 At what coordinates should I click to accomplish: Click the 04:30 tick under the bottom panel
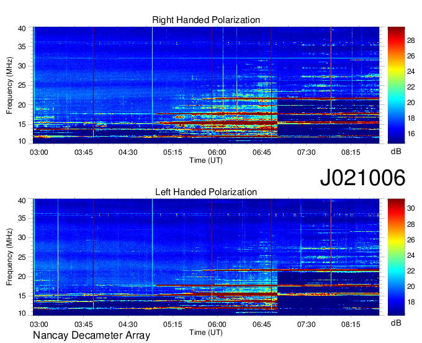(x=128, y=324)
